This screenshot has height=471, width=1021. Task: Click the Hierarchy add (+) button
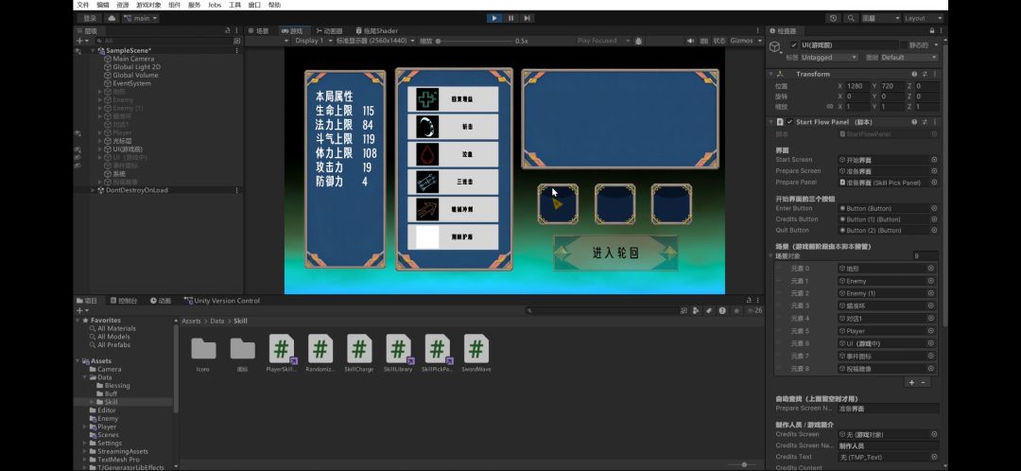[x=80, y=41]
